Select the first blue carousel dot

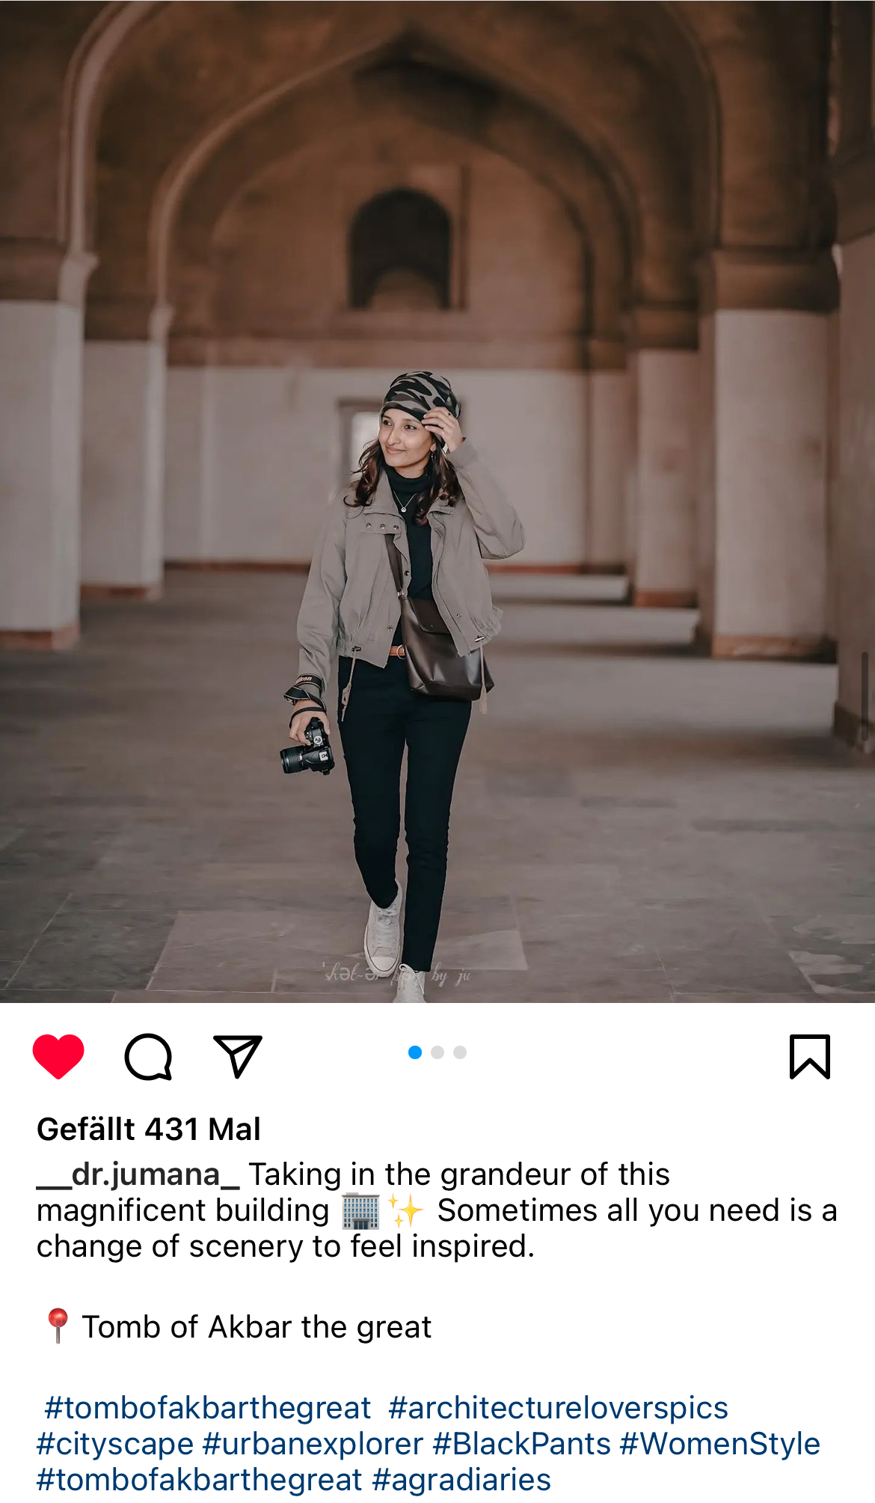click(x=415, y=1052)
